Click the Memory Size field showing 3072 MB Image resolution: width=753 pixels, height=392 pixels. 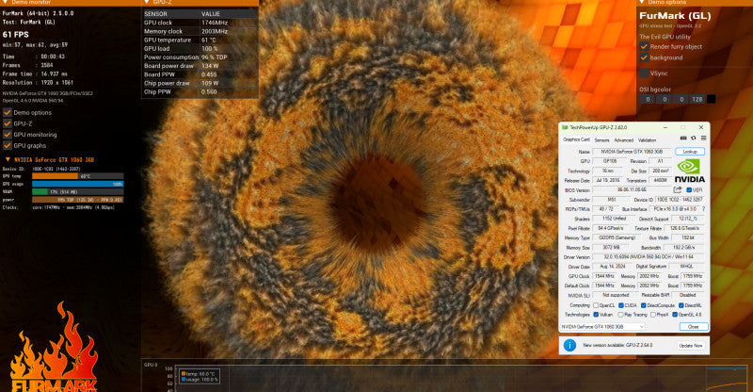point(610,248)
